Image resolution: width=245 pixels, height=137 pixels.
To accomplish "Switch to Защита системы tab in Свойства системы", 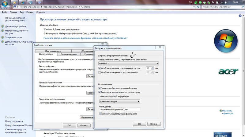I will tap(69, 54).
